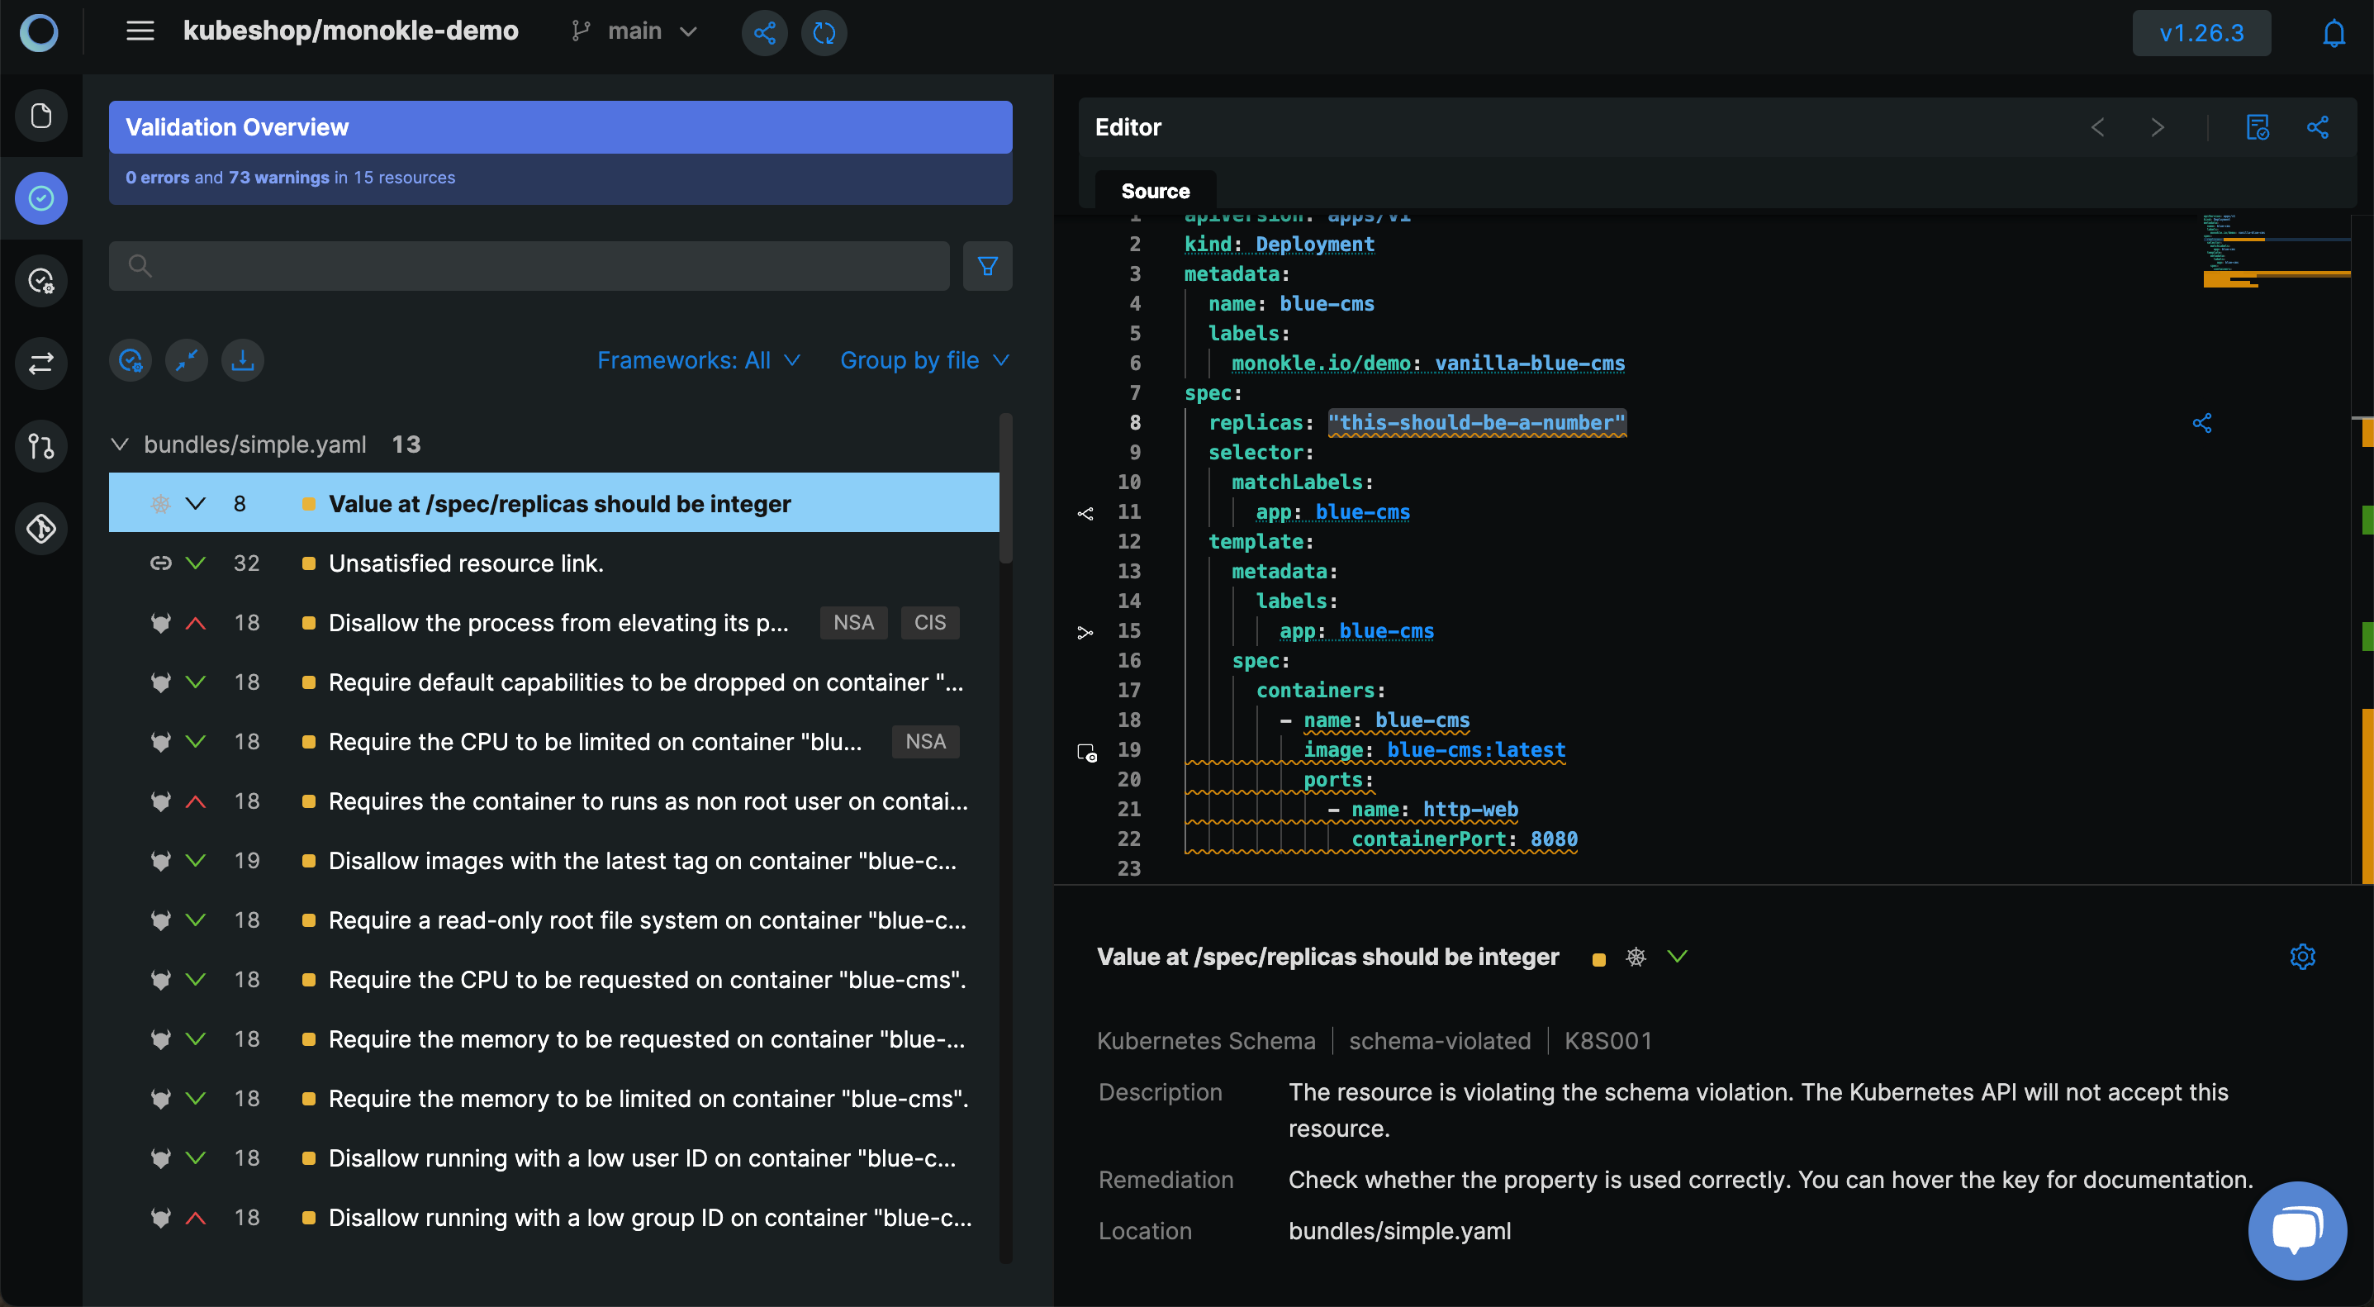Screen dimensions: 2374x1307
Task: Expand the warning item count chevron for replicas
Action: [195, 502]
